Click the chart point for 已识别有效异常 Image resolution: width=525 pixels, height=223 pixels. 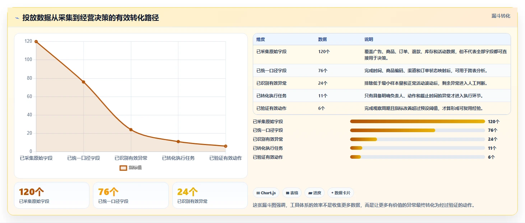pos(131,130)
